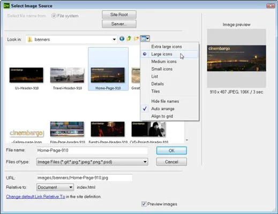Viewport: 278px width, 214px height.
Task: Click the banners folder icon in Look in
Action: click(x=30, y=40)
